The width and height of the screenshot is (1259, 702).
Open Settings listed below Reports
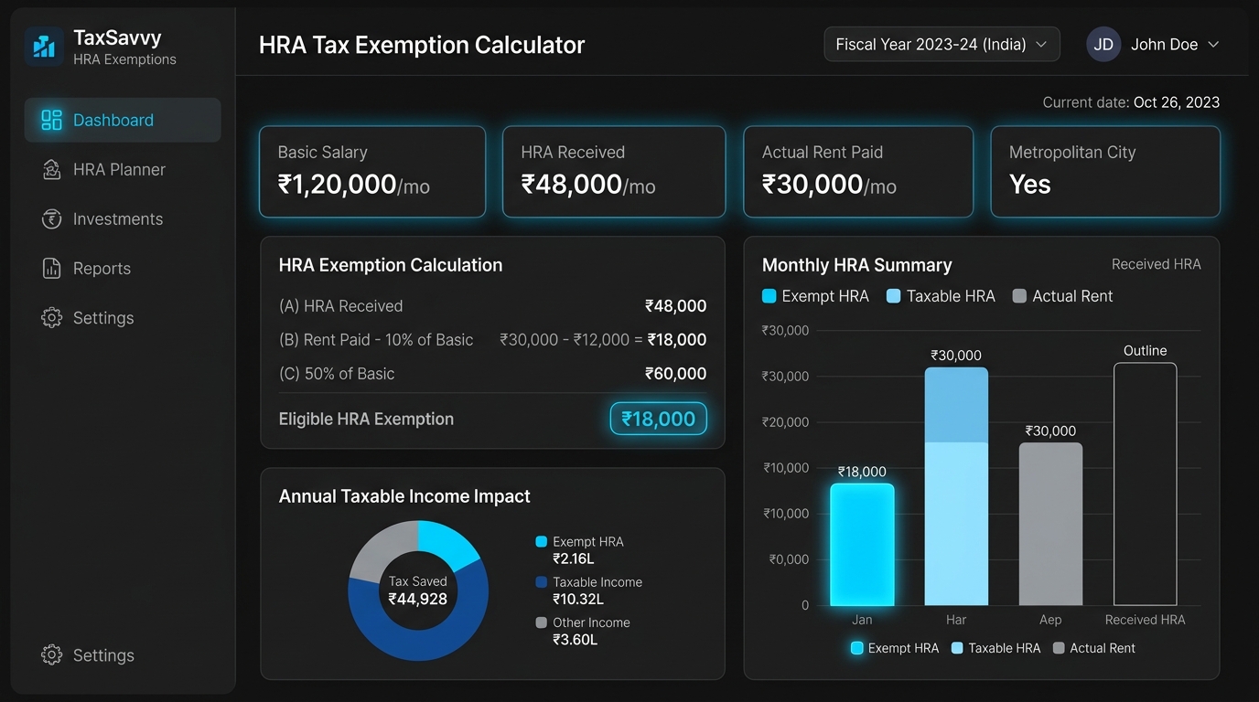point(123,317)
